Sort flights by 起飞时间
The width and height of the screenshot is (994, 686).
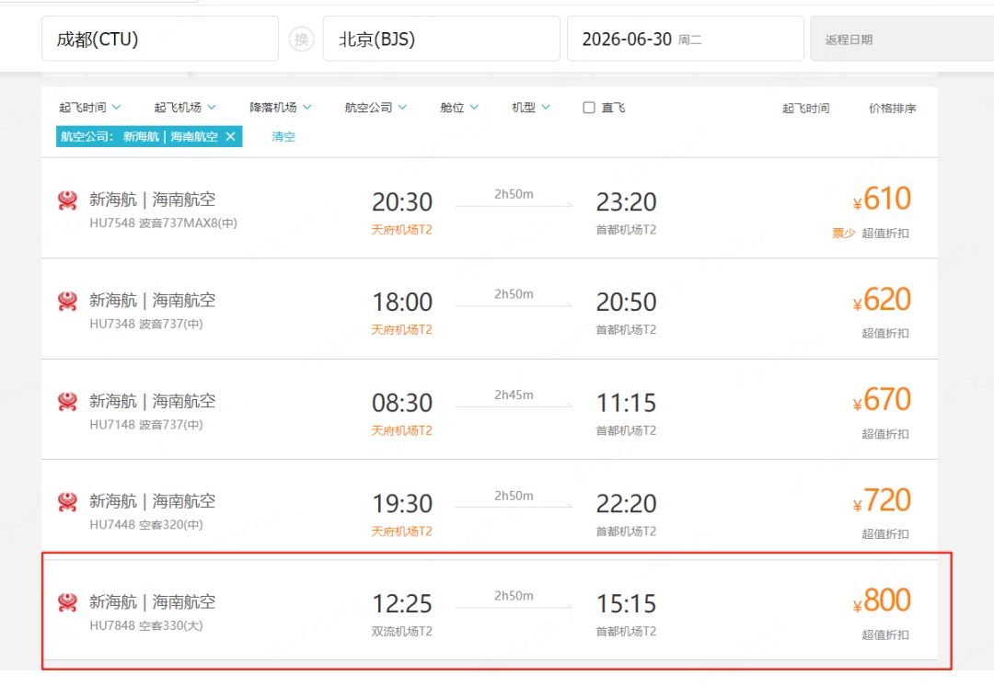pyautogui.click(x=805, y=109)
